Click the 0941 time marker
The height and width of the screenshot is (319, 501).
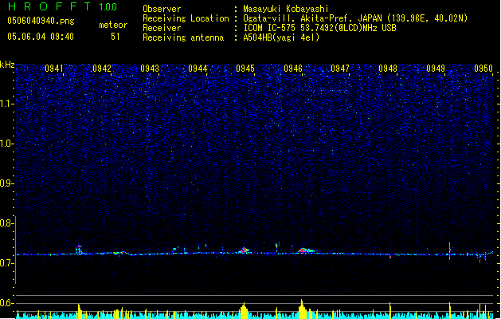pyautogui.click(x=54, y=69)
